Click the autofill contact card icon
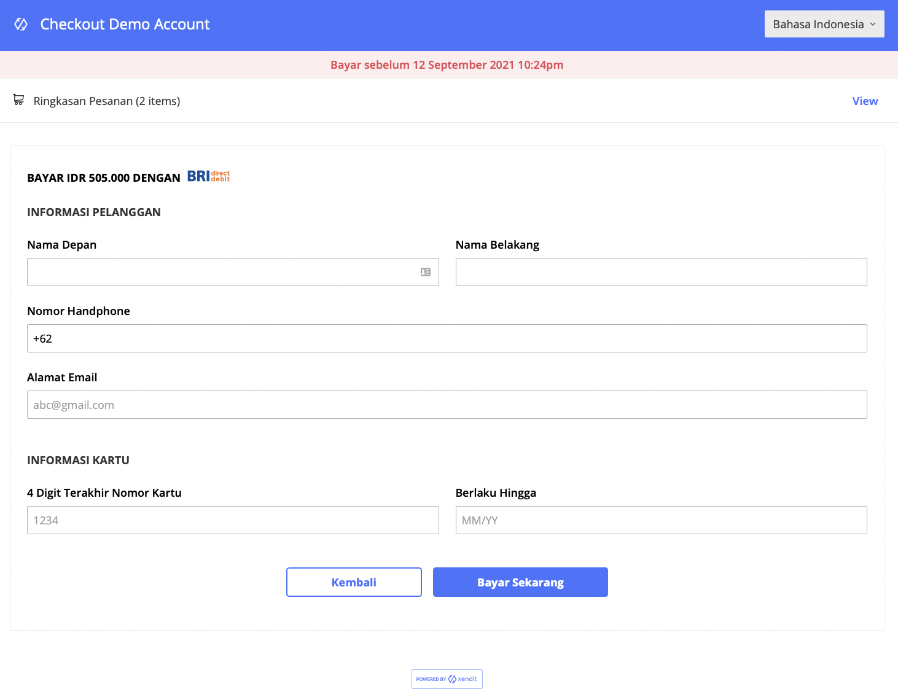Viewport: 898px width, 700px height. click(x=426, y=272)
